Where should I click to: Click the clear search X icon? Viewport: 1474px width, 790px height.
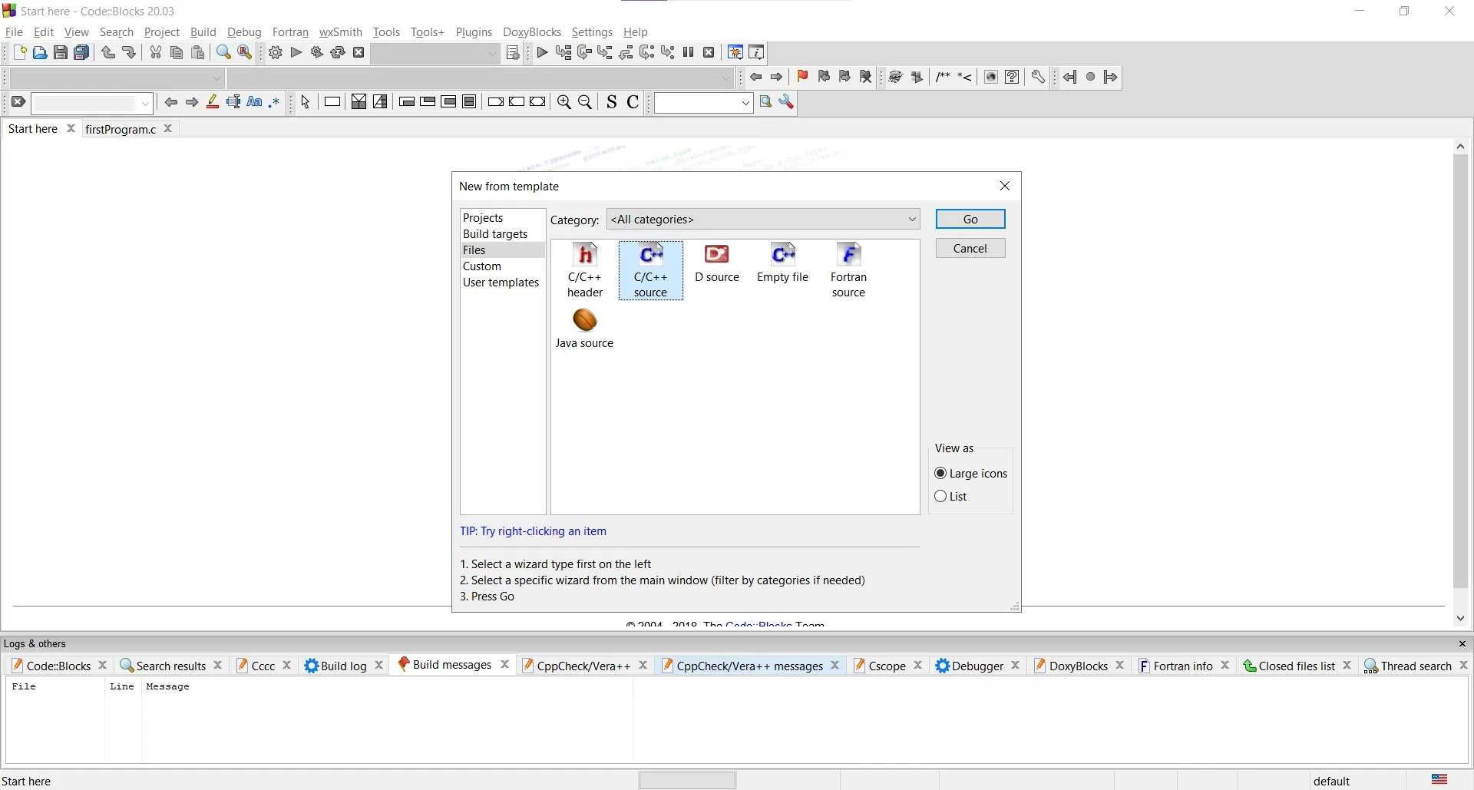[x=18, y=103]
